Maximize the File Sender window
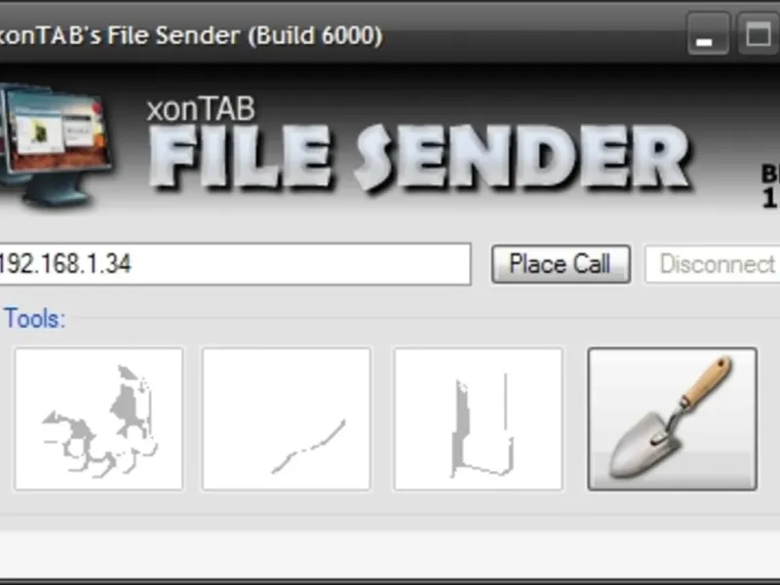 (x=759, y=34)
